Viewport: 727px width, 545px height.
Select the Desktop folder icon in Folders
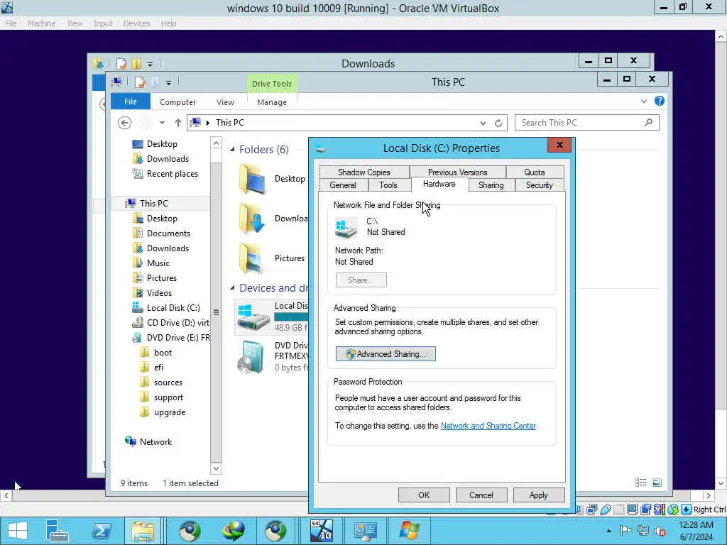pos(253,178)
